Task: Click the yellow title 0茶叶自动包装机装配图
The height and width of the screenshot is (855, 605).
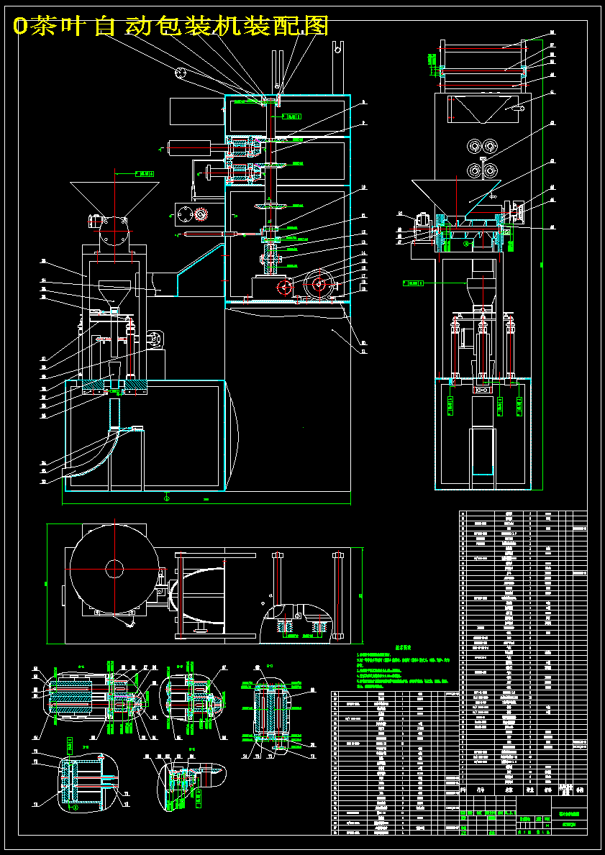Action: click(x=170, y=26)
